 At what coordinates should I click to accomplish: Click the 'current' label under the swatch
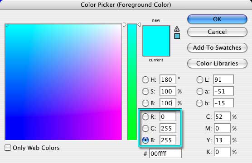pos(156,60)
